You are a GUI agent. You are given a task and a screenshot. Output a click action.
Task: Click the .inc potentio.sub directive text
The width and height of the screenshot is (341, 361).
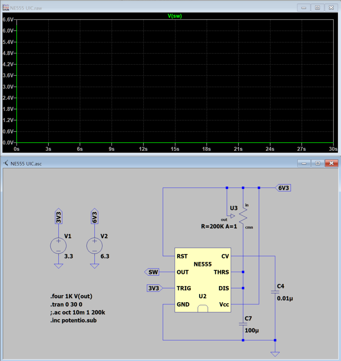click(73, 320)
